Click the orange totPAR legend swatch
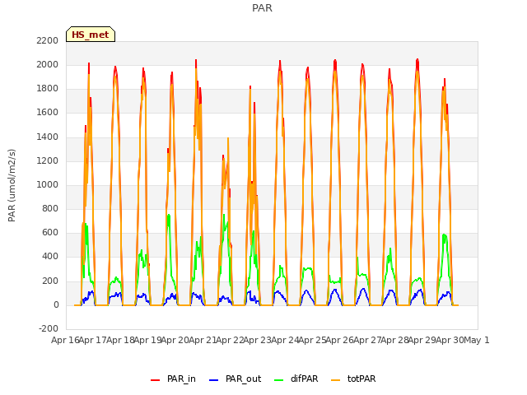 [335, 380]
